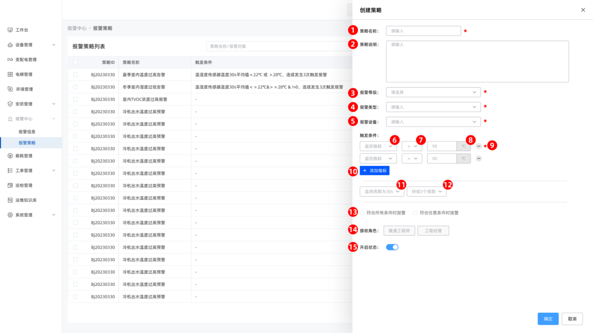593x333 pixels.
Task: Click the blue 添加指标 add indicator button
Action: [x=376, y=170]
